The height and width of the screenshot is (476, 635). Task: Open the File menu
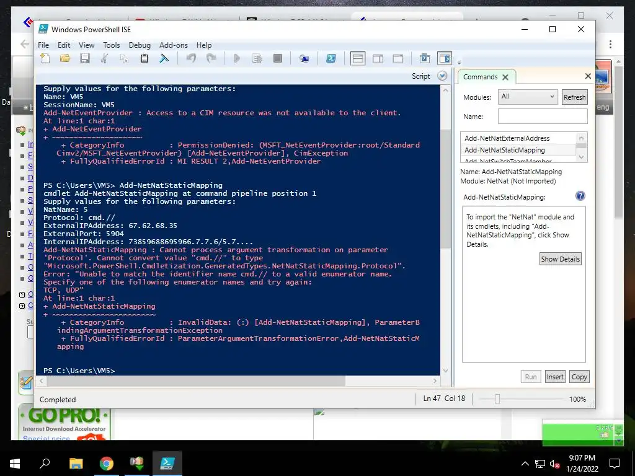tap(43, 45)
